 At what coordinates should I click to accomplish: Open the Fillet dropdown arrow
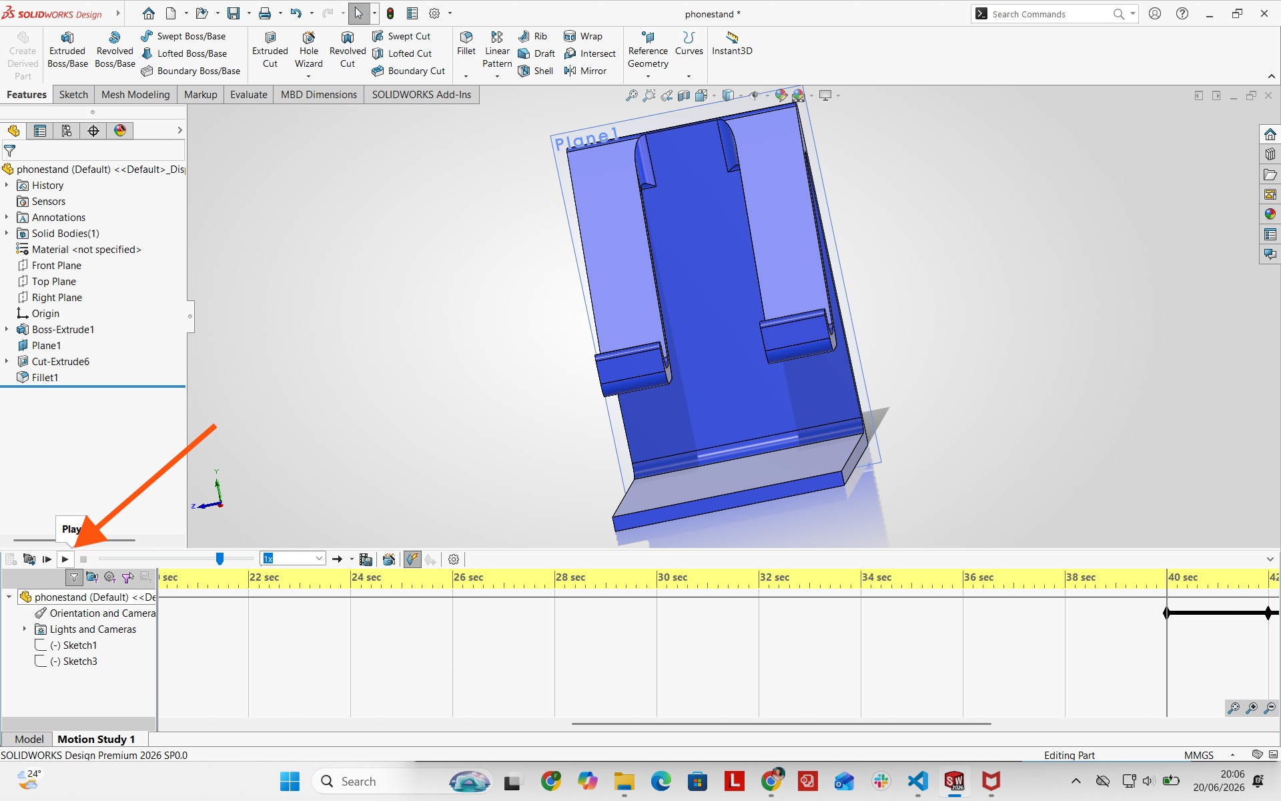pyautogui.click(x=466, y=76)
